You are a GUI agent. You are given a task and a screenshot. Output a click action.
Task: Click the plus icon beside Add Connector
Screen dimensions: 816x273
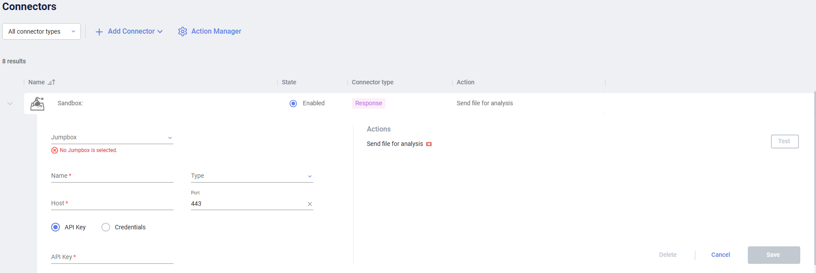(99, 32)
